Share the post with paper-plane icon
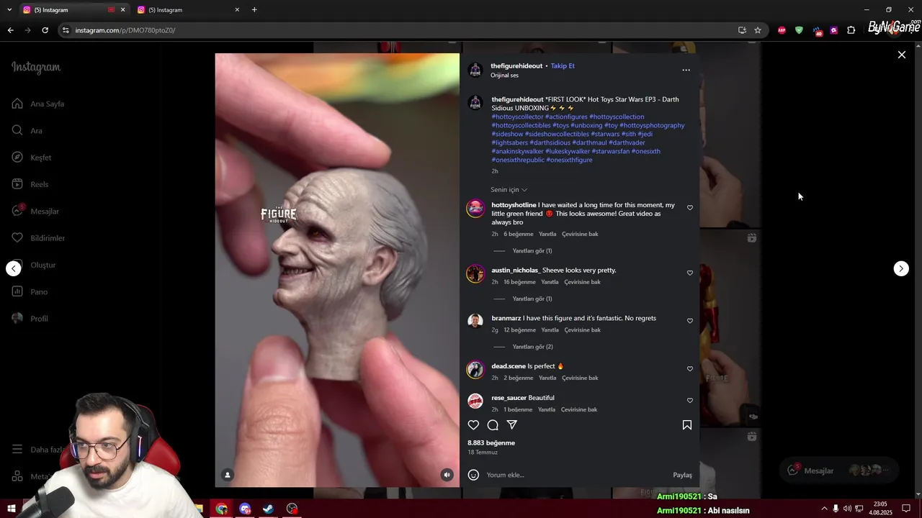This screenshot has width=922, height=518. click(x=512, y=425)
